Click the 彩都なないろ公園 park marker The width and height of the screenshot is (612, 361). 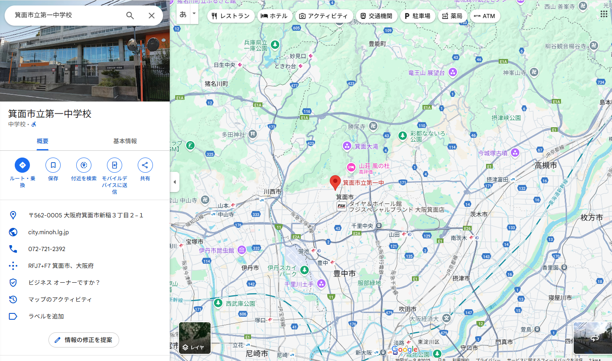(403, 136)
